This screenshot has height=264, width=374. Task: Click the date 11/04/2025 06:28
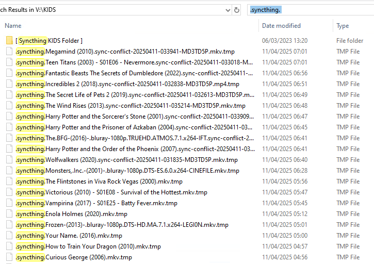[x=285, y=171]
